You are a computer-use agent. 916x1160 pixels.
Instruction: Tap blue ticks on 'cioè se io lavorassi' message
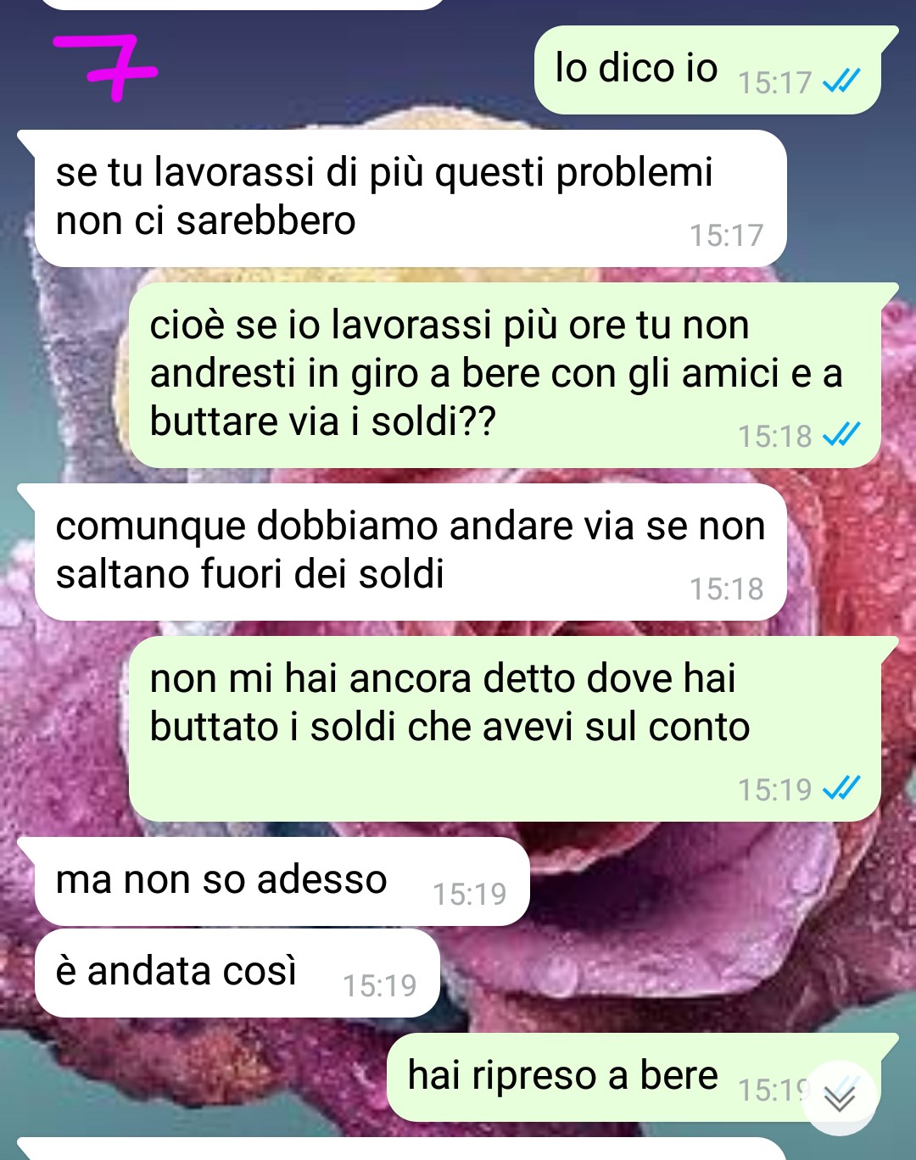[842, 435]
